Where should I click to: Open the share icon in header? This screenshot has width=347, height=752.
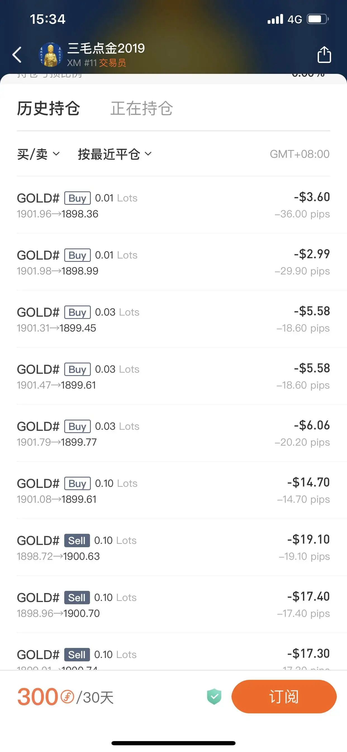pos(324,55)
